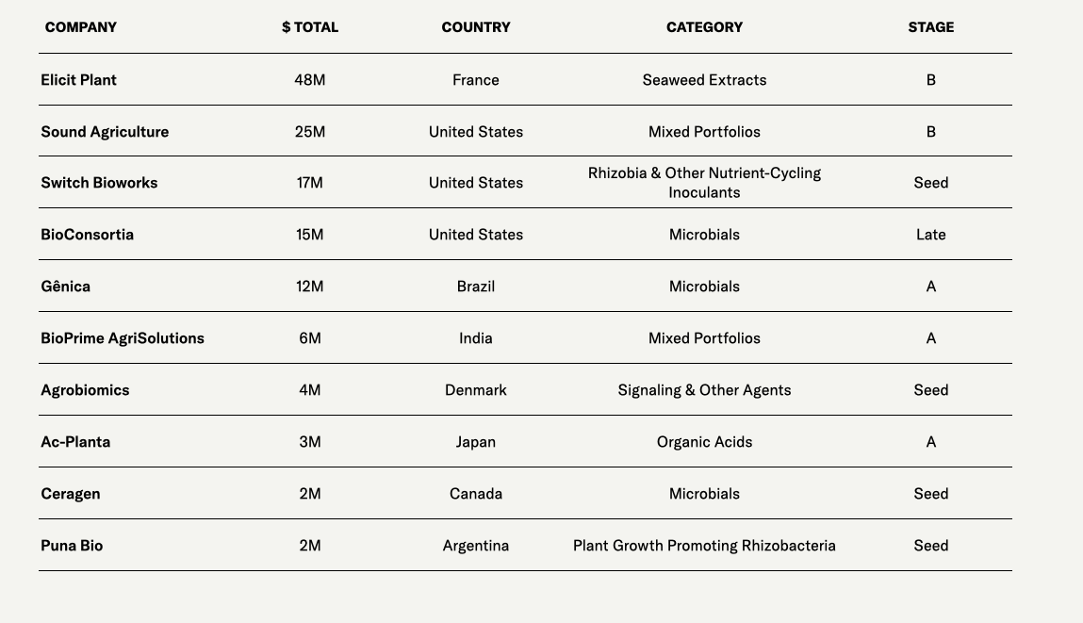This screenshot has width=1083, height=623.
Task: Click the COMPANY column header
Action: click(81, 27)
